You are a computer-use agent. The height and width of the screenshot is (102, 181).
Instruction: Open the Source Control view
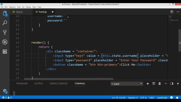[5, 32]
